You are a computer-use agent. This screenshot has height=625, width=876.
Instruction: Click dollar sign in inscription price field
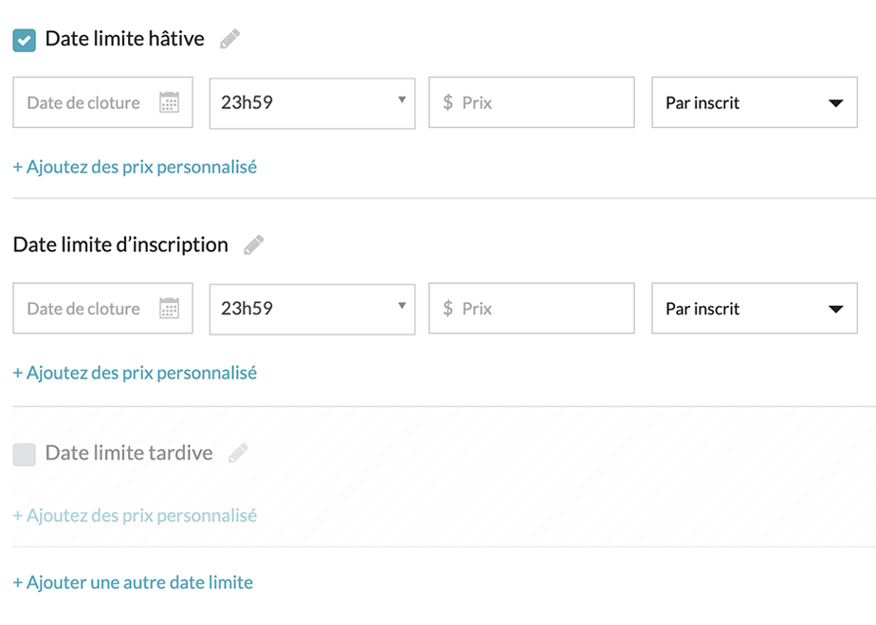coord(447,309)
